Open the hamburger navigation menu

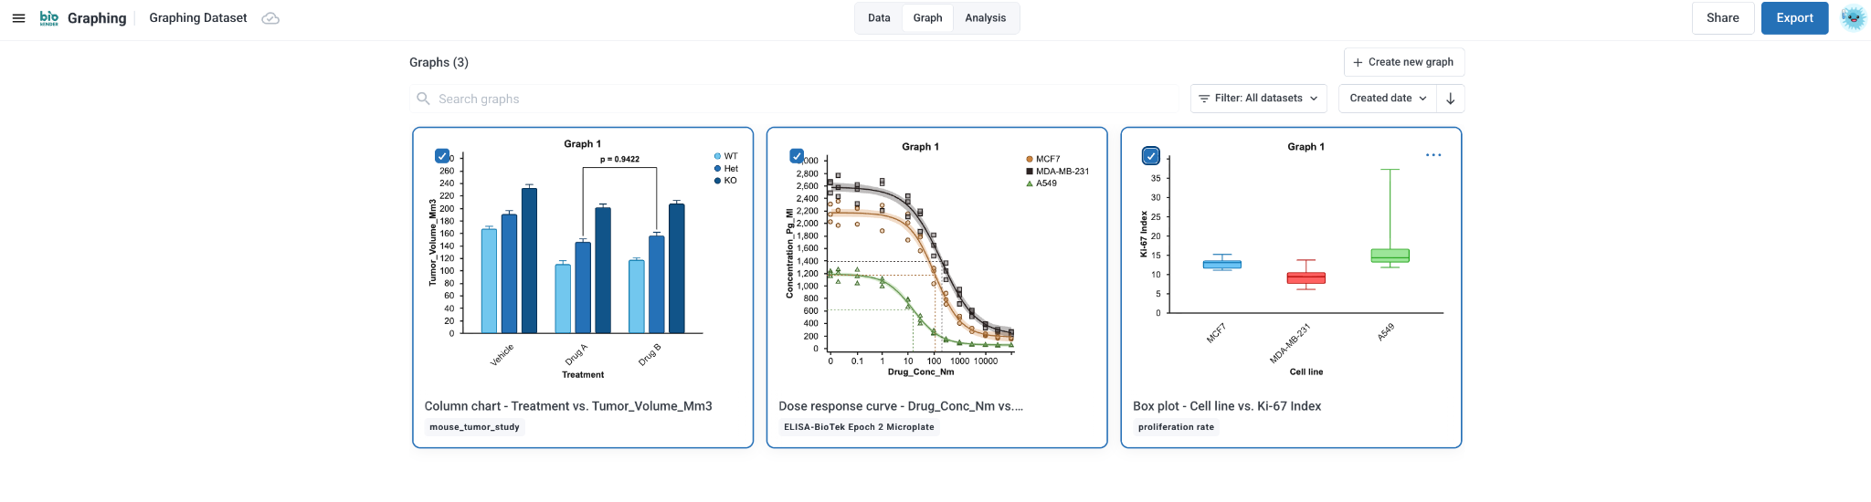(x=18, y=18)
